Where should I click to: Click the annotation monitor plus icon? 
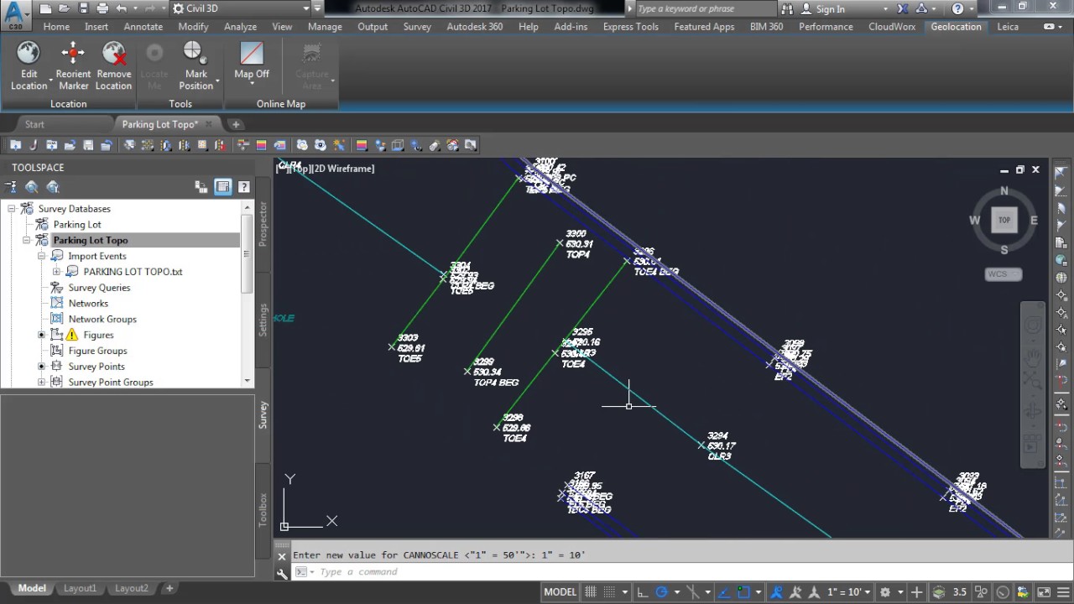(916, 592)
